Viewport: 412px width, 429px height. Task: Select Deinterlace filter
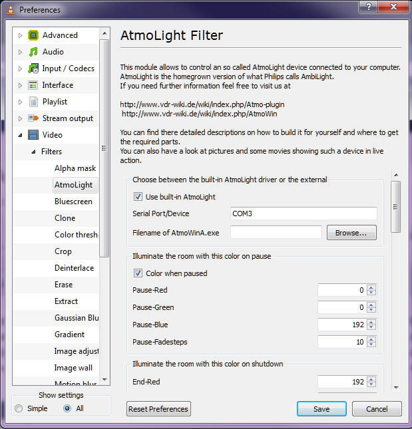point(74,268)
